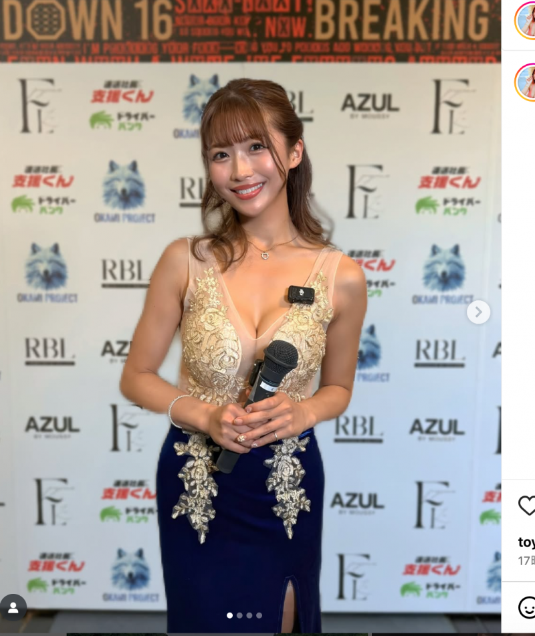
Task: Like the post with the heart icon
Action: (x=527, y=506)
